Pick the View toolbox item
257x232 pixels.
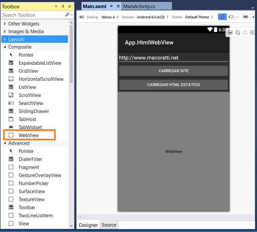(x=24, y=224)
